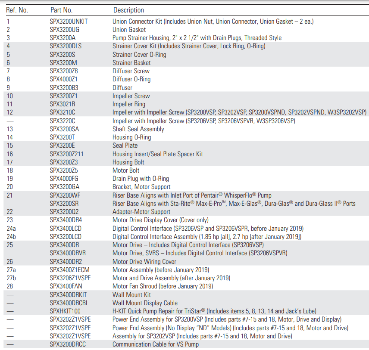Click part number SPX4000FG
Image resolution: width=369 pixels, height=350 pixels.
(64, 179)
